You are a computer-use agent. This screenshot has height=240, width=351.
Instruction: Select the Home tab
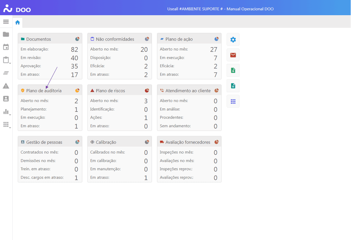[17, 22]
